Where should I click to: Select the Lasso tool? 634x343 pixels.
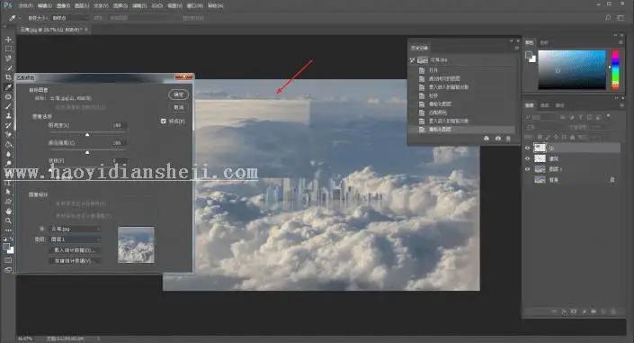[x=8, y=59]
